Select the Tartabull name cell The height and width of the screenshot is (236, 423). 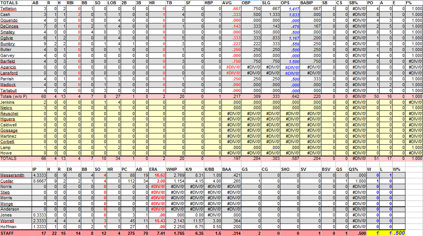[16, 90]
